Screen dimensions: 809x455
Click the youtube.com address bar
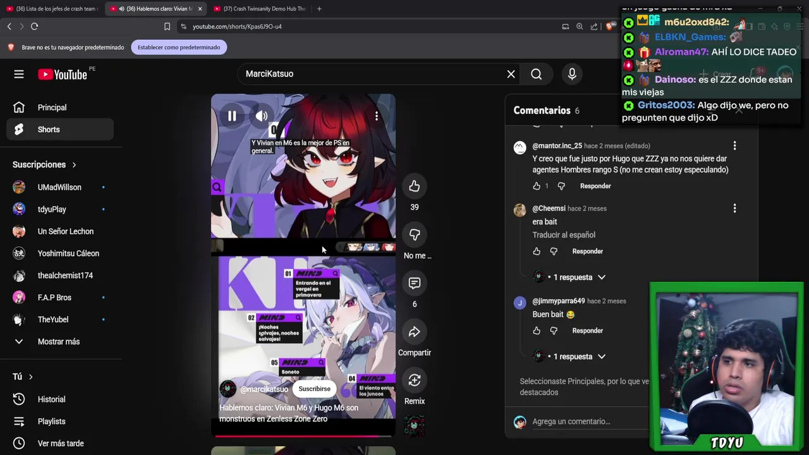pyautogui.click(x=367, y=27)
